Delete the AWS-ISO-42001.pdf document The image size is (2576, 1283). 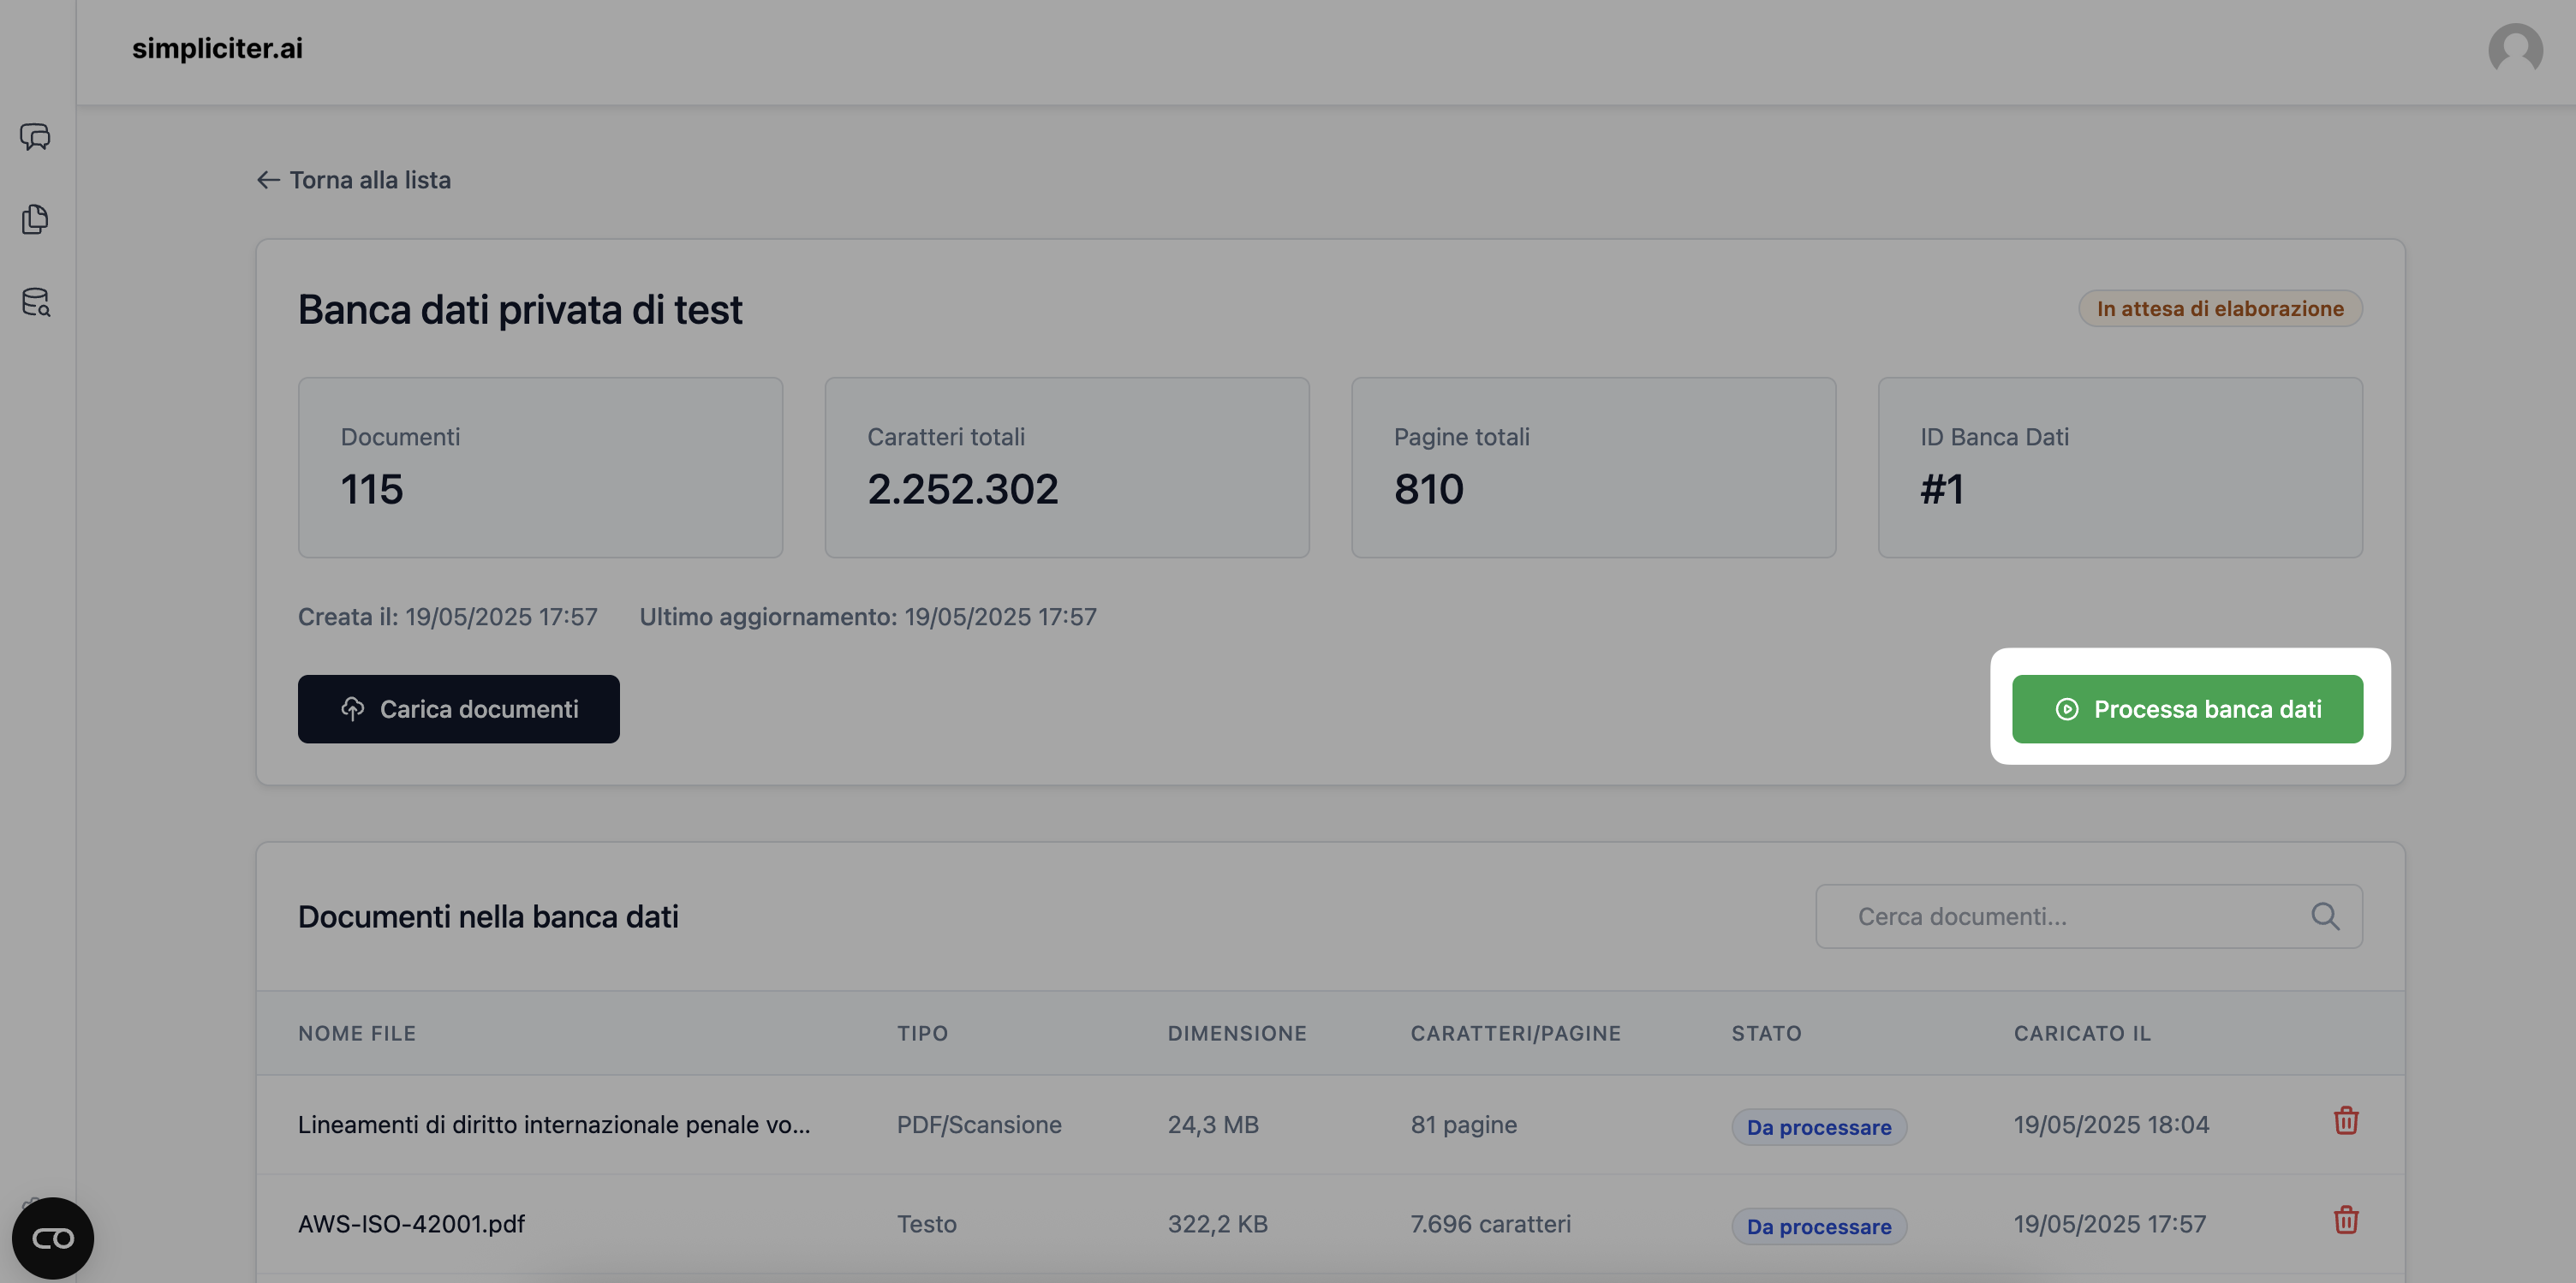2345,1220
